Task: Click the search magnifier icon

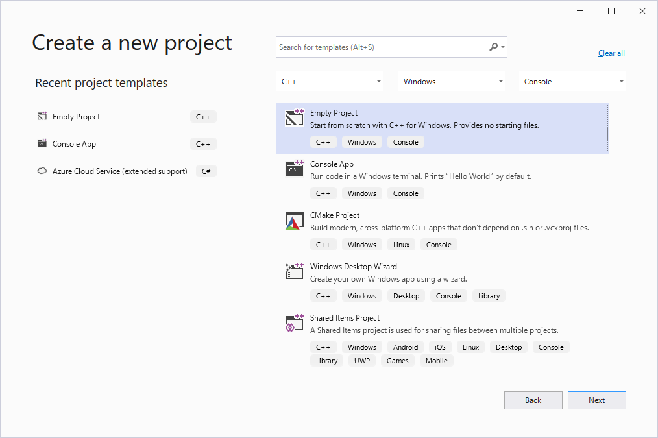Action: click(x=494, y=47)
